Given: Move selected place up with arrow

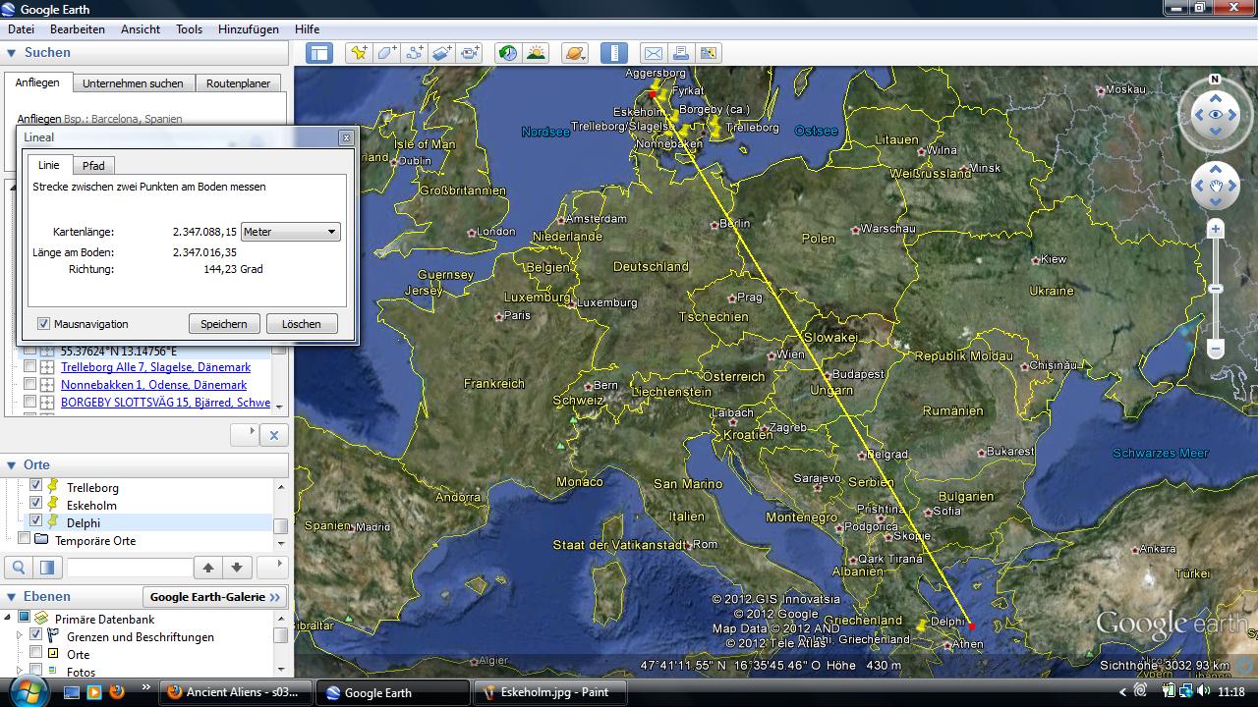Looking at the screenshot, I should 208,568.
